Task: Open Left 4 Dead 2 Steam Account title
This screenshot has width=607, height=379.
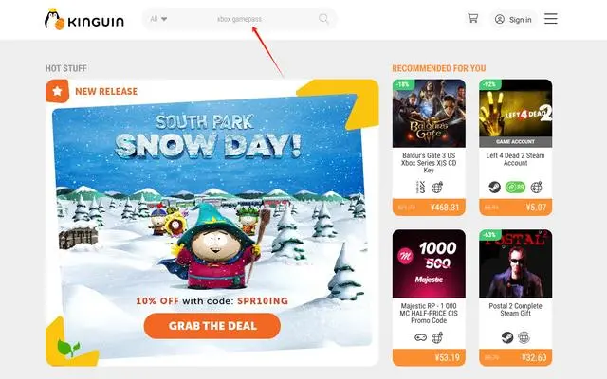Action: pos(515,159)
